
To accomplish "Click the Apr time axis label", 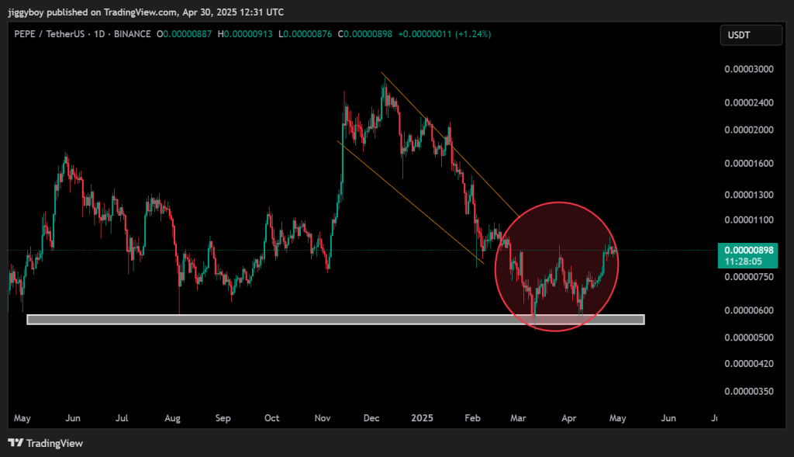I will [568, 418].
